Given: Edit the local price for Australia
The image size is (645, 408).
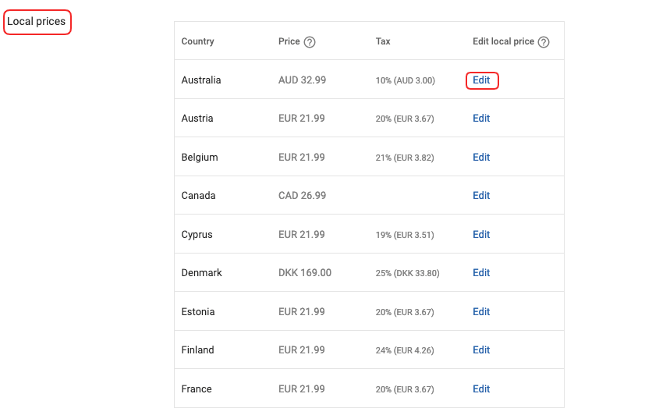Looking at the screenshot, I should [x=481, y=80].
